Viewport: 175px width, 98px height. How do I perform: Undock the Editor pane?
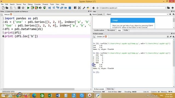coord(89,11)
